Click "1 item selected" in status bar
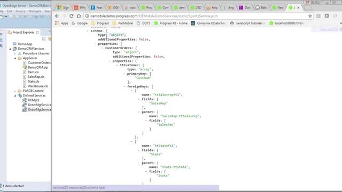 pos(13,186)
